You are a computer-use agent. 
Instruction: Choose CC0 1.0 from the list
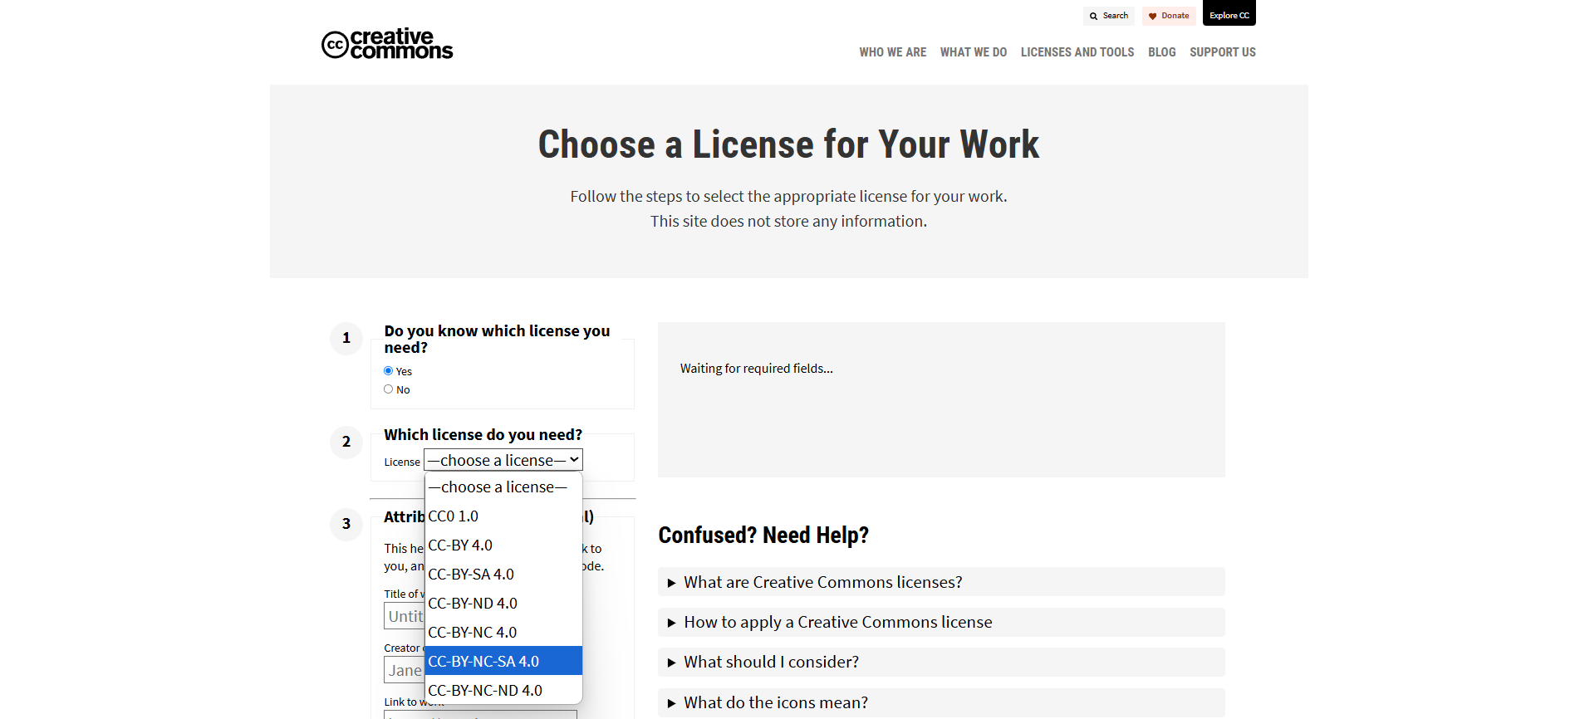[503, 516]
